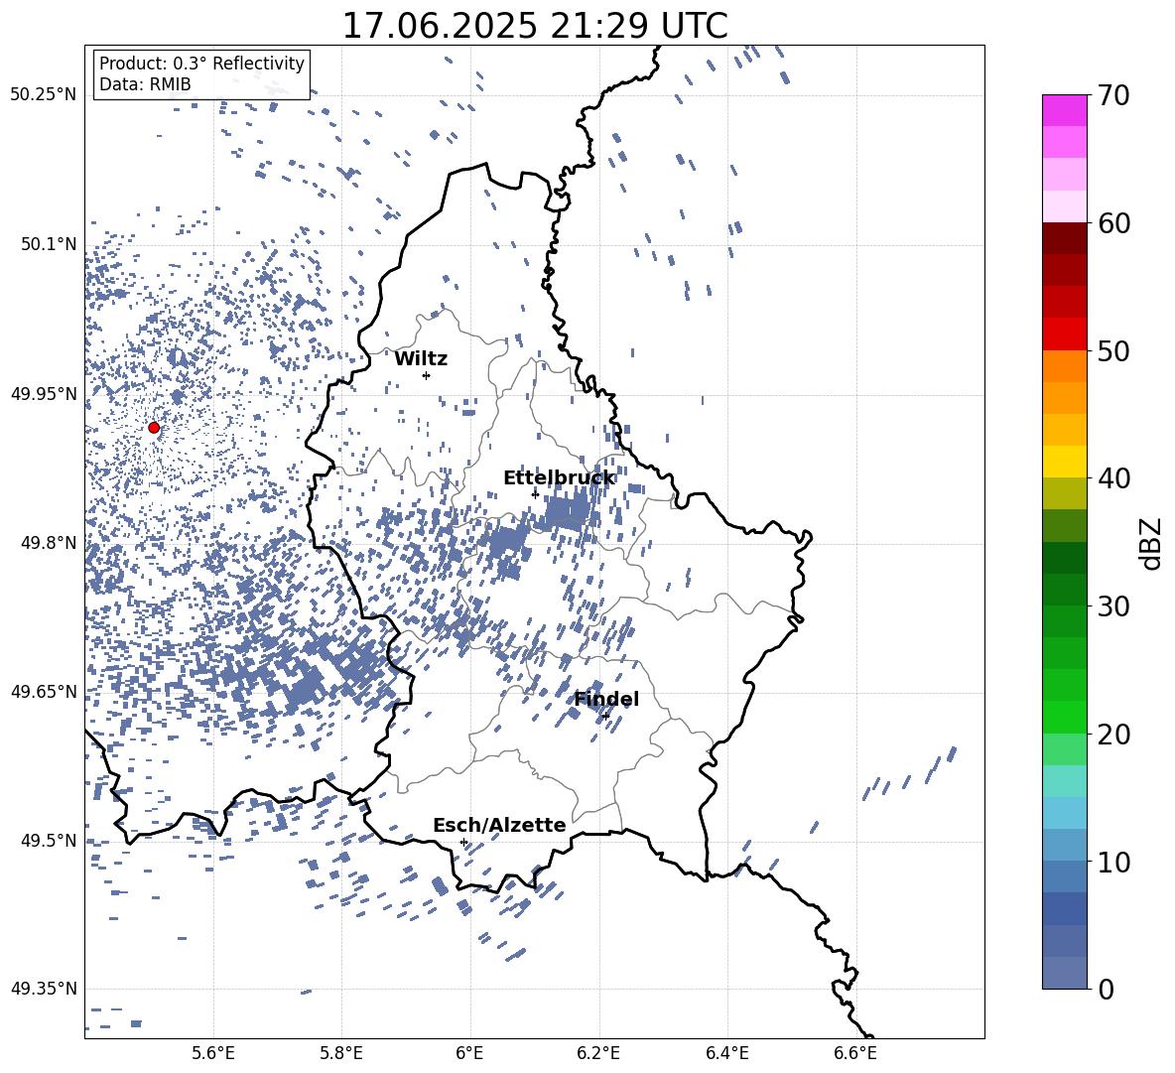Click the 60 tick on colorbar

[1112, 223]
